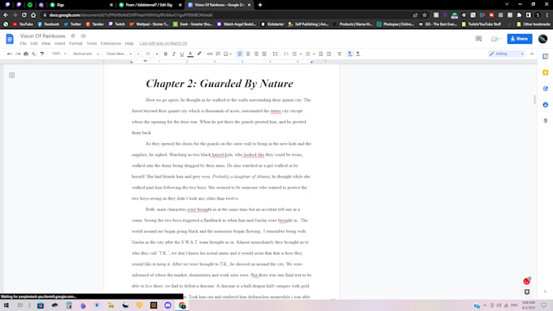Set left text alignment
Screen dimensions: 553x311
point(240,54)
